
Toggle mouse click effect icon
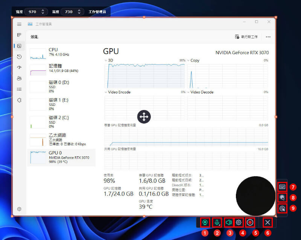point(283,208)
